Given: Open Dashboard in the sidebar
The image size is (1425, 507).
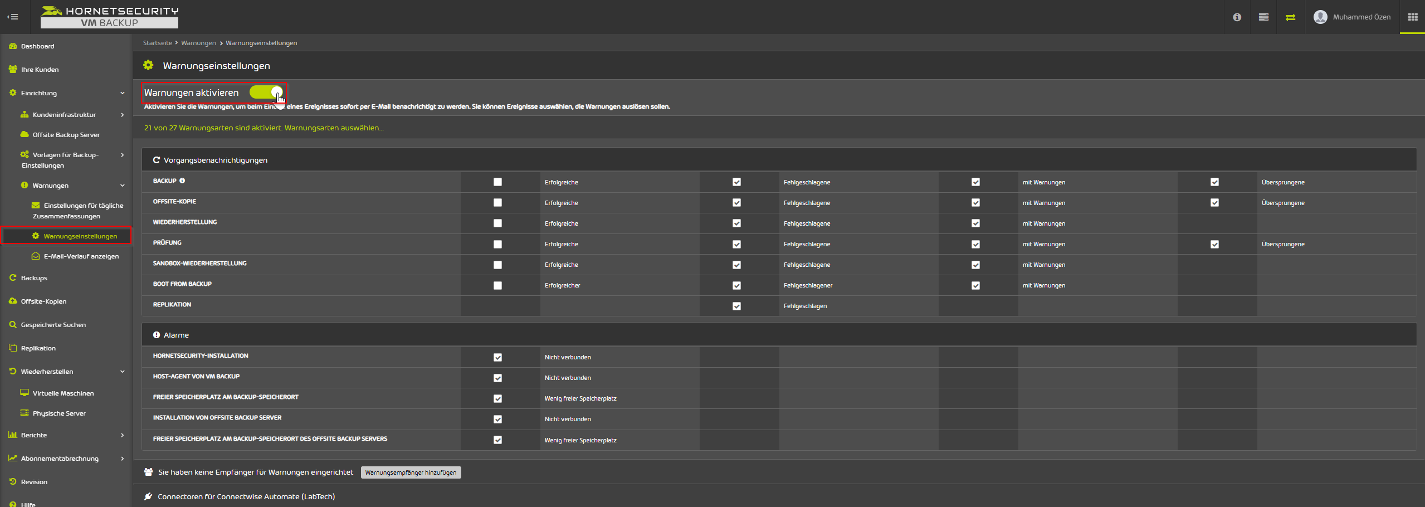Looking at the screenshot, I should 37,46.
